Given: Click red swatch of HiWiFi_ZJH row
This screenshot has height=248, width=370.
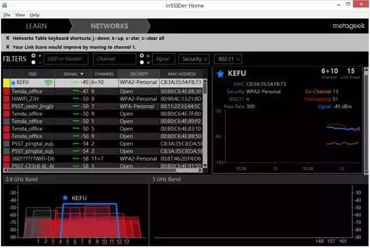Looking at the screenshot, I should click(x=6, y=99).
